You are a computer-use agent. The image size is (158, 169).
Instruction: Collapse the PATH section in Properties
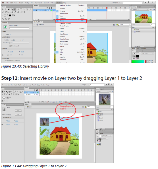[2, 49]
